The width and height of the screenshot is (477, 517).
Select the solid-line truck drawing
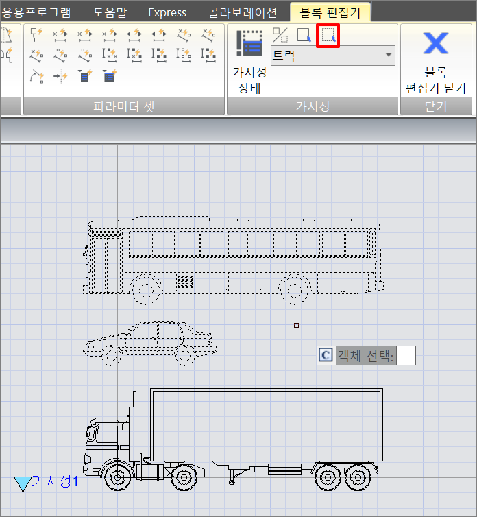[x=233, y=440]
